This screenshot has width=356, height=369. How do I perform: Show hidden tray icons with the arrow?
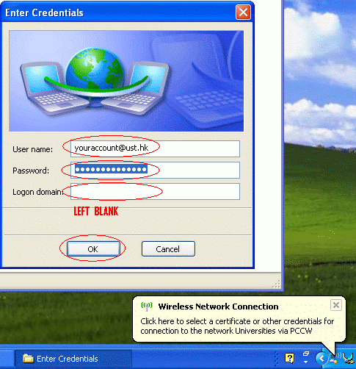[x=322, y=359]
